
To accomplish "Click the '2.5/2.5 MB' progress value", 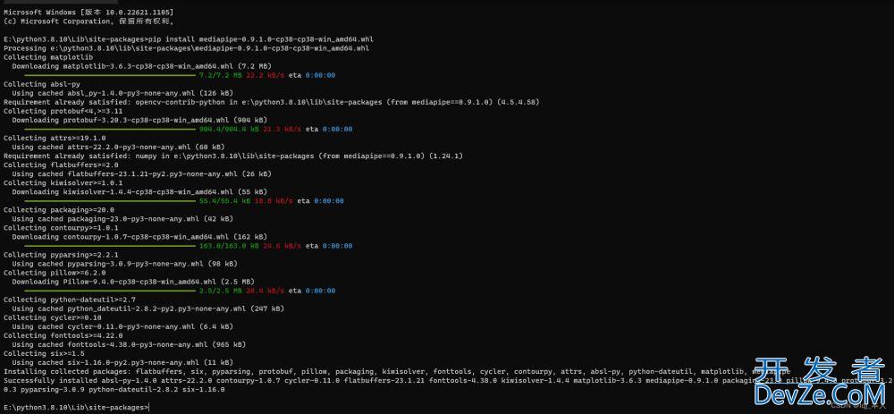I will [221, 291].
